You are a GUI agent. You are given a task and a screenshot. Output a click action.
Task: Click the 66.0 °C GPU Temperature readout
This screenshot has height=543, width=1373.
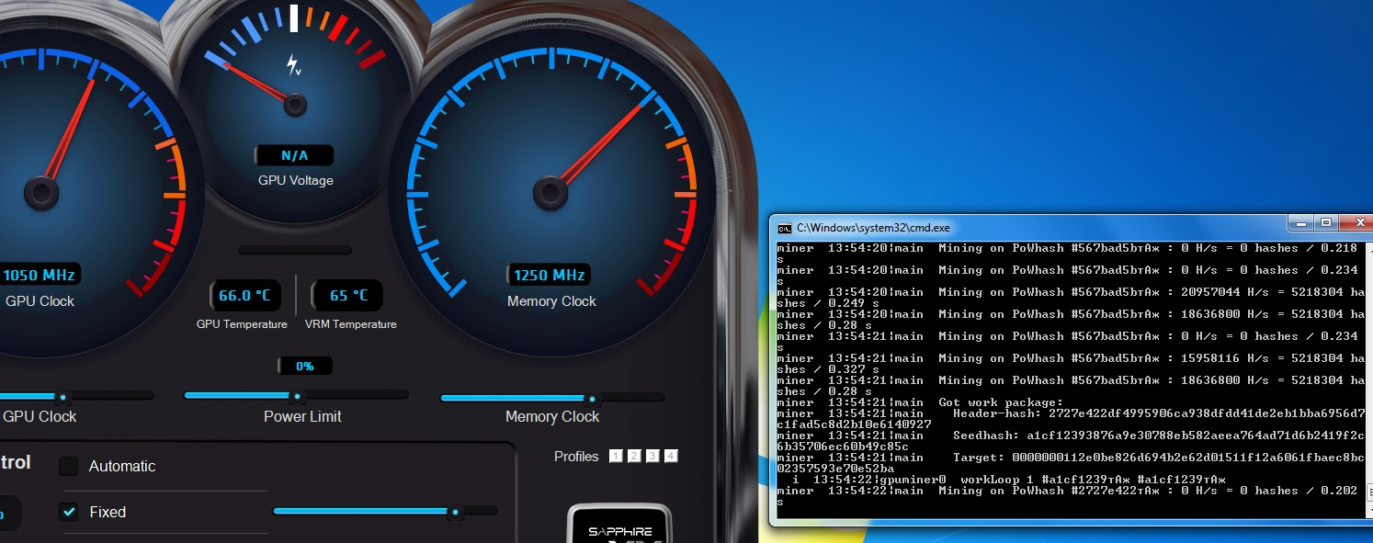click(244, 296)
